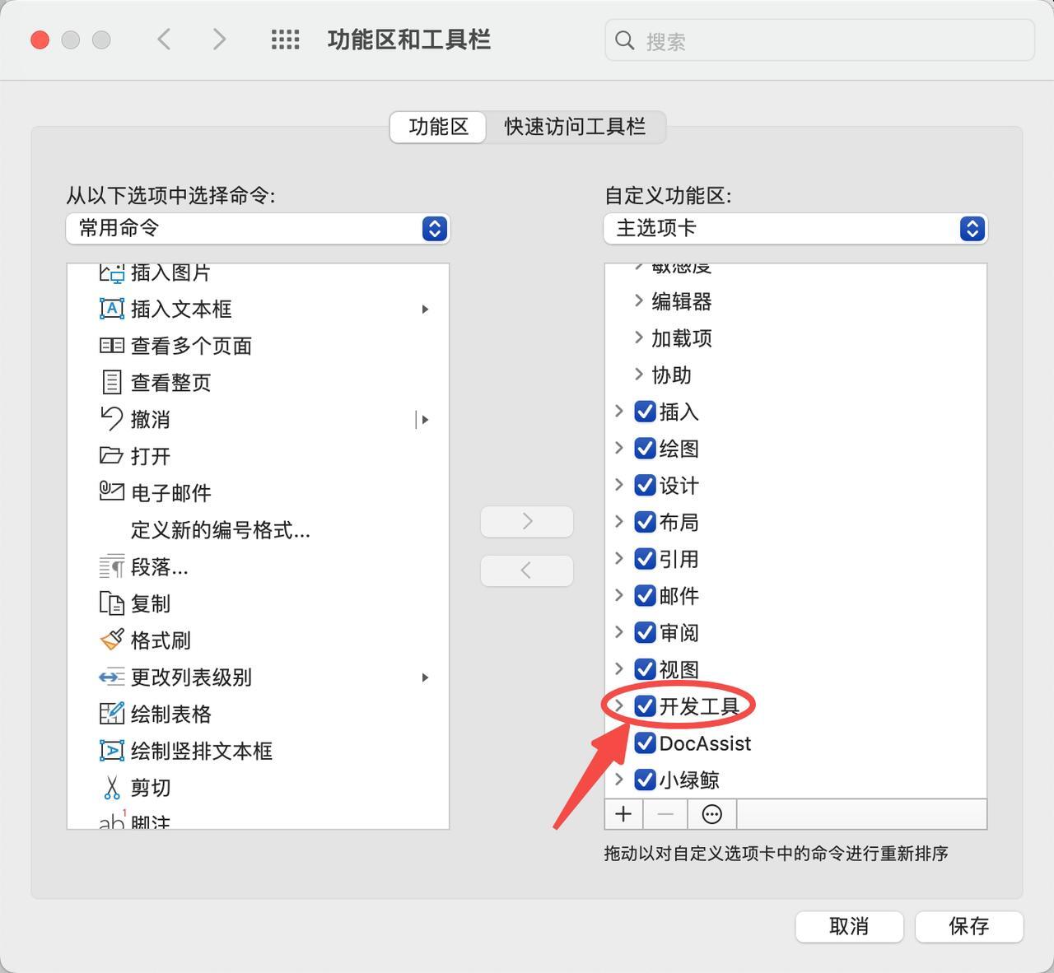Image resolution: width=1054 pixels, height=973 pixels.
Task: Click the 搜索 input field
Action: (x=832, y=40)
